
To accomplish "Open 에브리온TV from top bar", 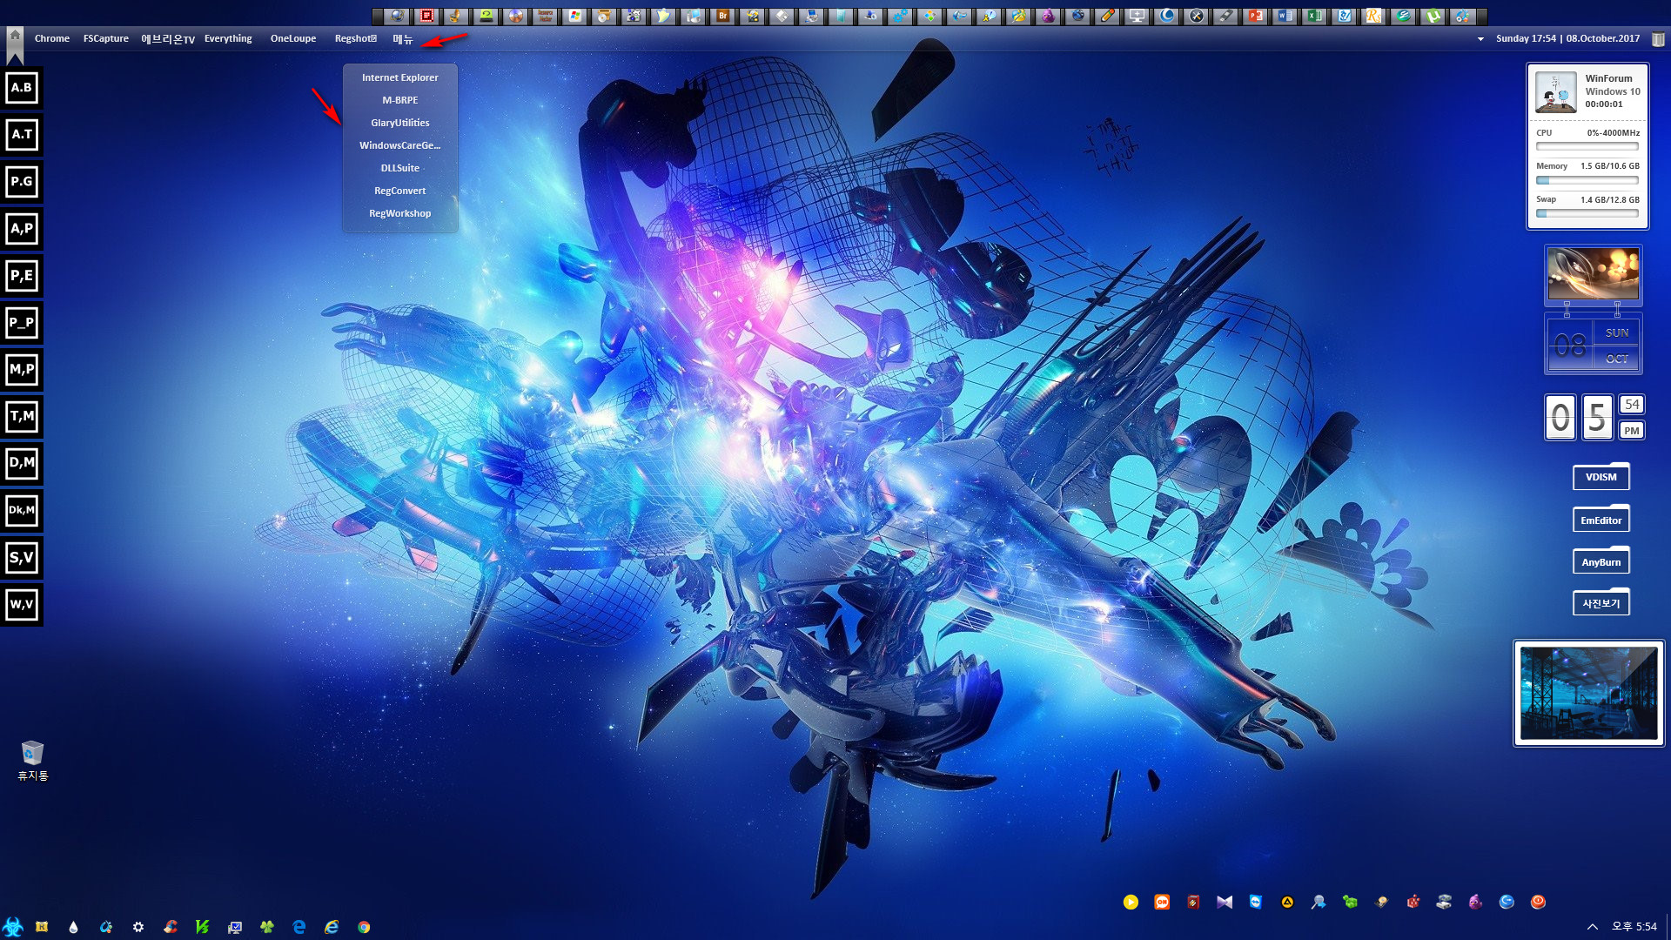I will point(168,39).
